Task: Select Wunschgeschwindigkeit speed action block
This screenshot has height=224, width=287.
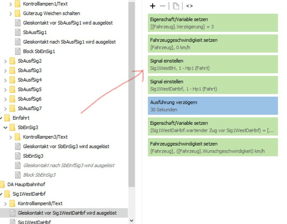Action: pos(213,147)
